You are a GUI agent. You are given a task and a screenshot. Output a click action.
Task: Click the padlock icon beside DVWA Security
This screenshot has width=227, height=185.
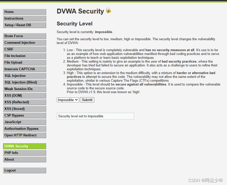coord(109,11)
